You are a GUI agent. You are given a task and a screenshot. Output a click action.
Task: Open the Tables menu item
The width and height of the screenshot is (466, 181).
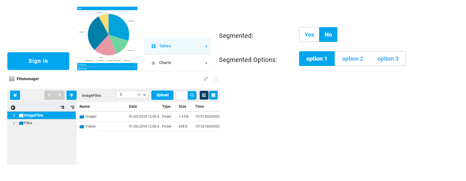177,46
